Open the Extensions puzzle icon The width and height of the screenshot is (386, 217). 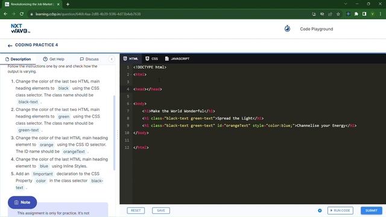[356, 14]
